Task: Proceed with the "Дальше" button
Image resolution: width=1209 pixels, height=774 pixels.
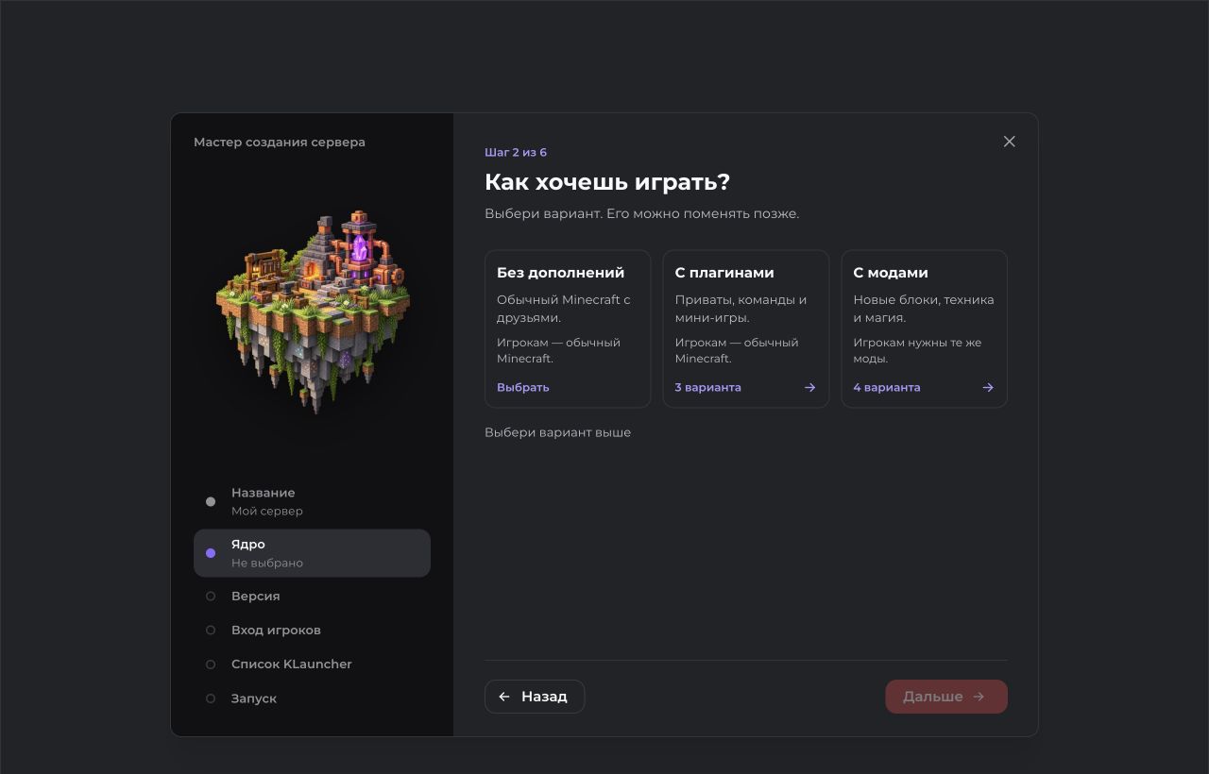Action: (x=946, y=697)
